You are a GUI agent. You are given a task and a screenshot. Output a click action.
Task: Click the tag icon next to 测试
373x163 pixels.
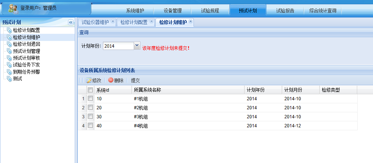point(9,78)
